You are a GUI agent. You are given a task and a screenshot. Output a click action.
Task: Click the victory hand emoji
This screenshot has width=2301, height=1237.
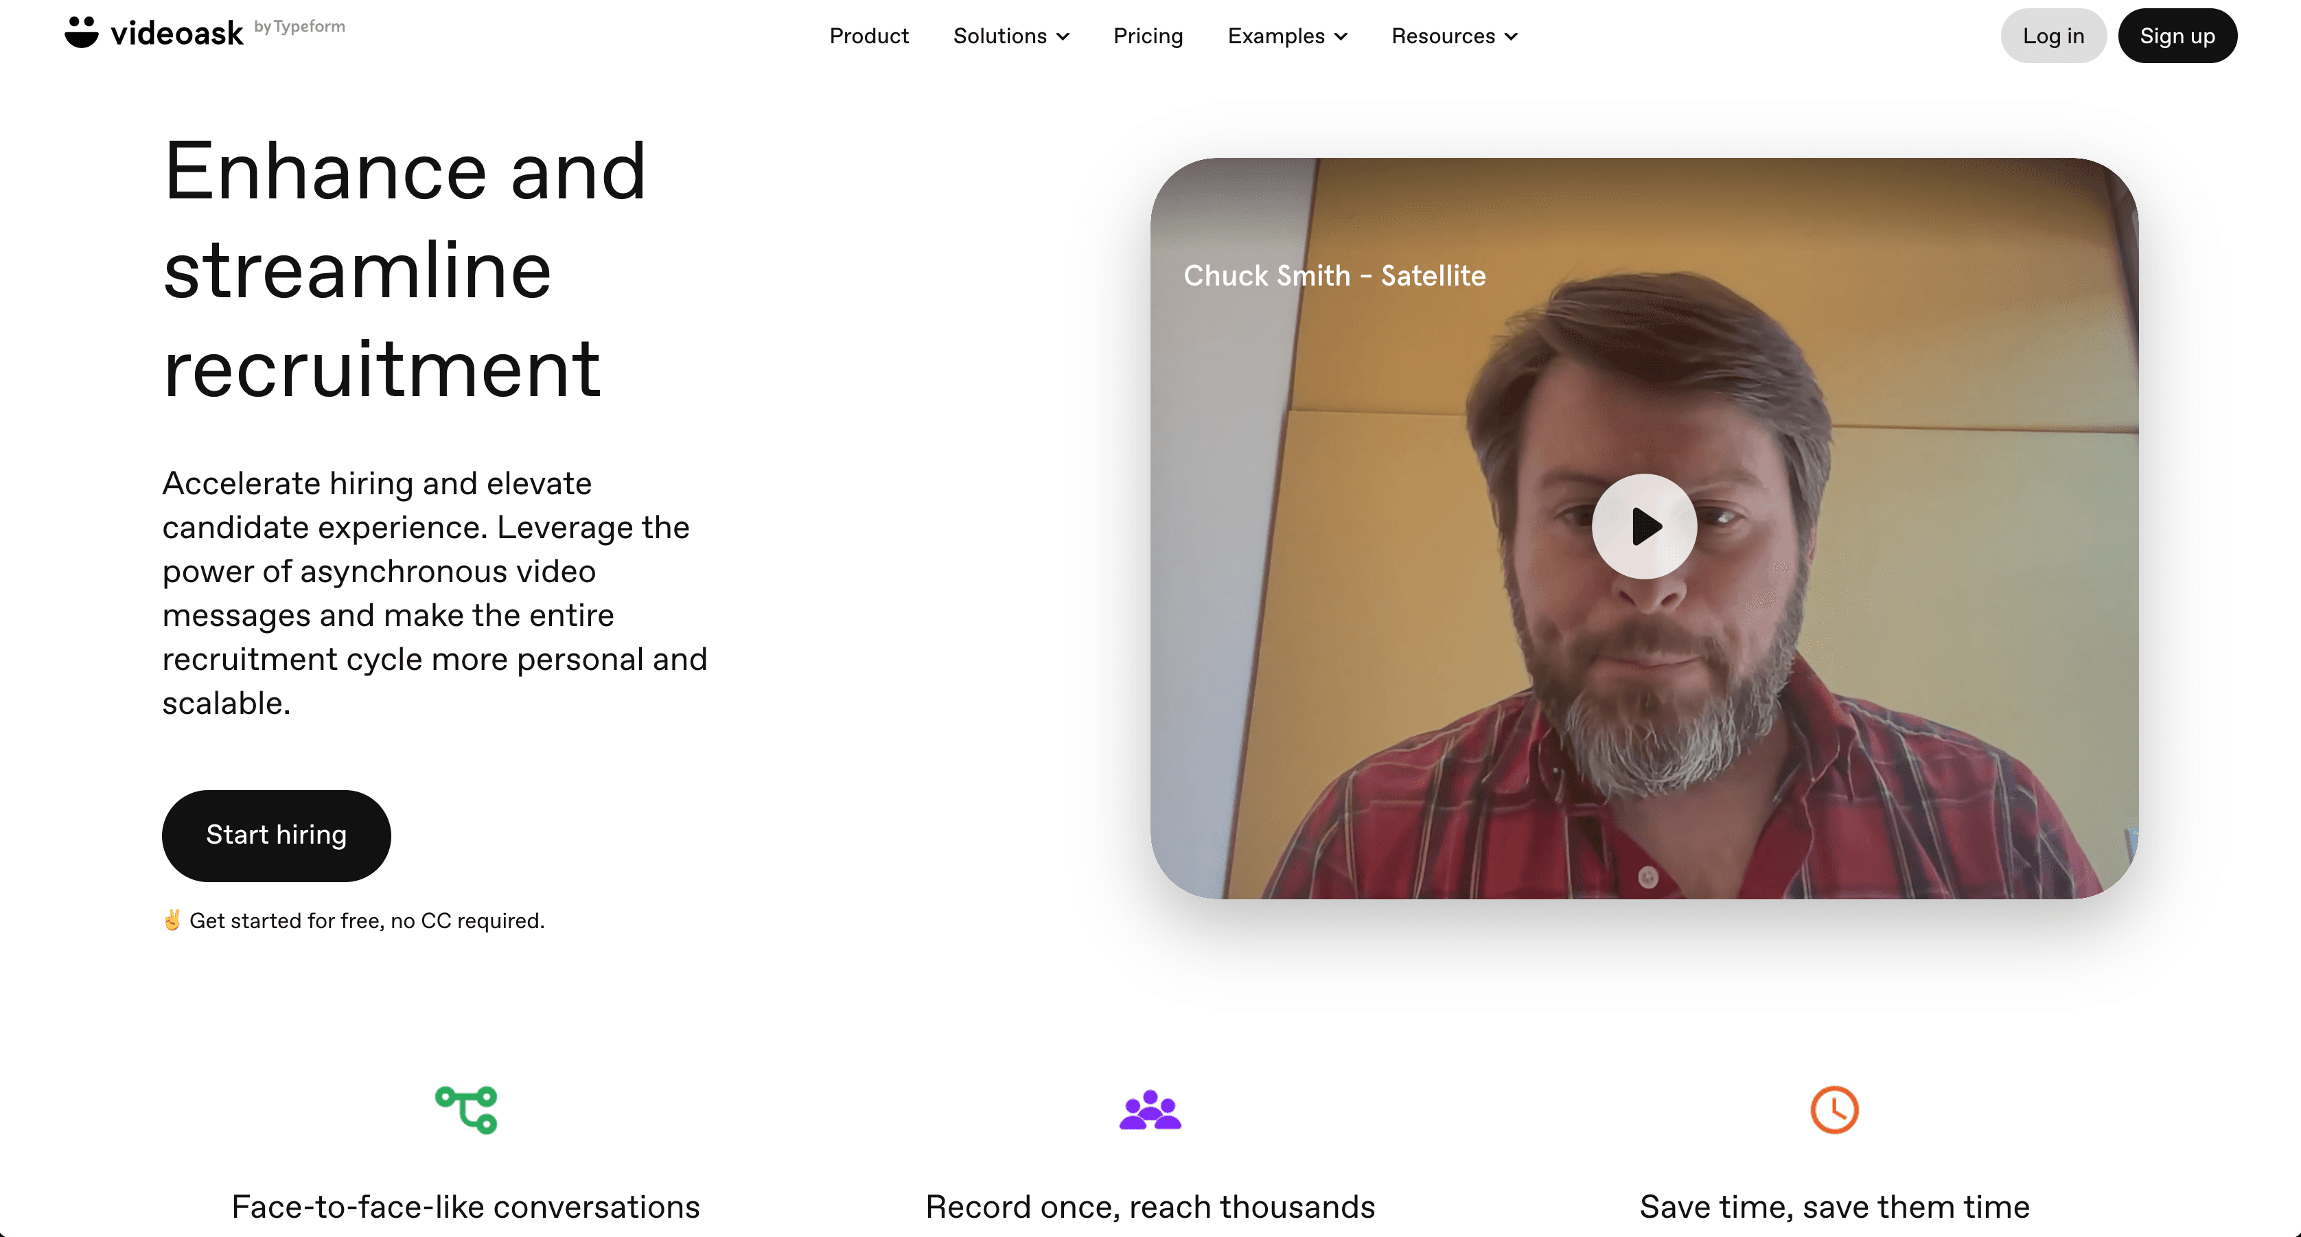click(x=172, y=920)
